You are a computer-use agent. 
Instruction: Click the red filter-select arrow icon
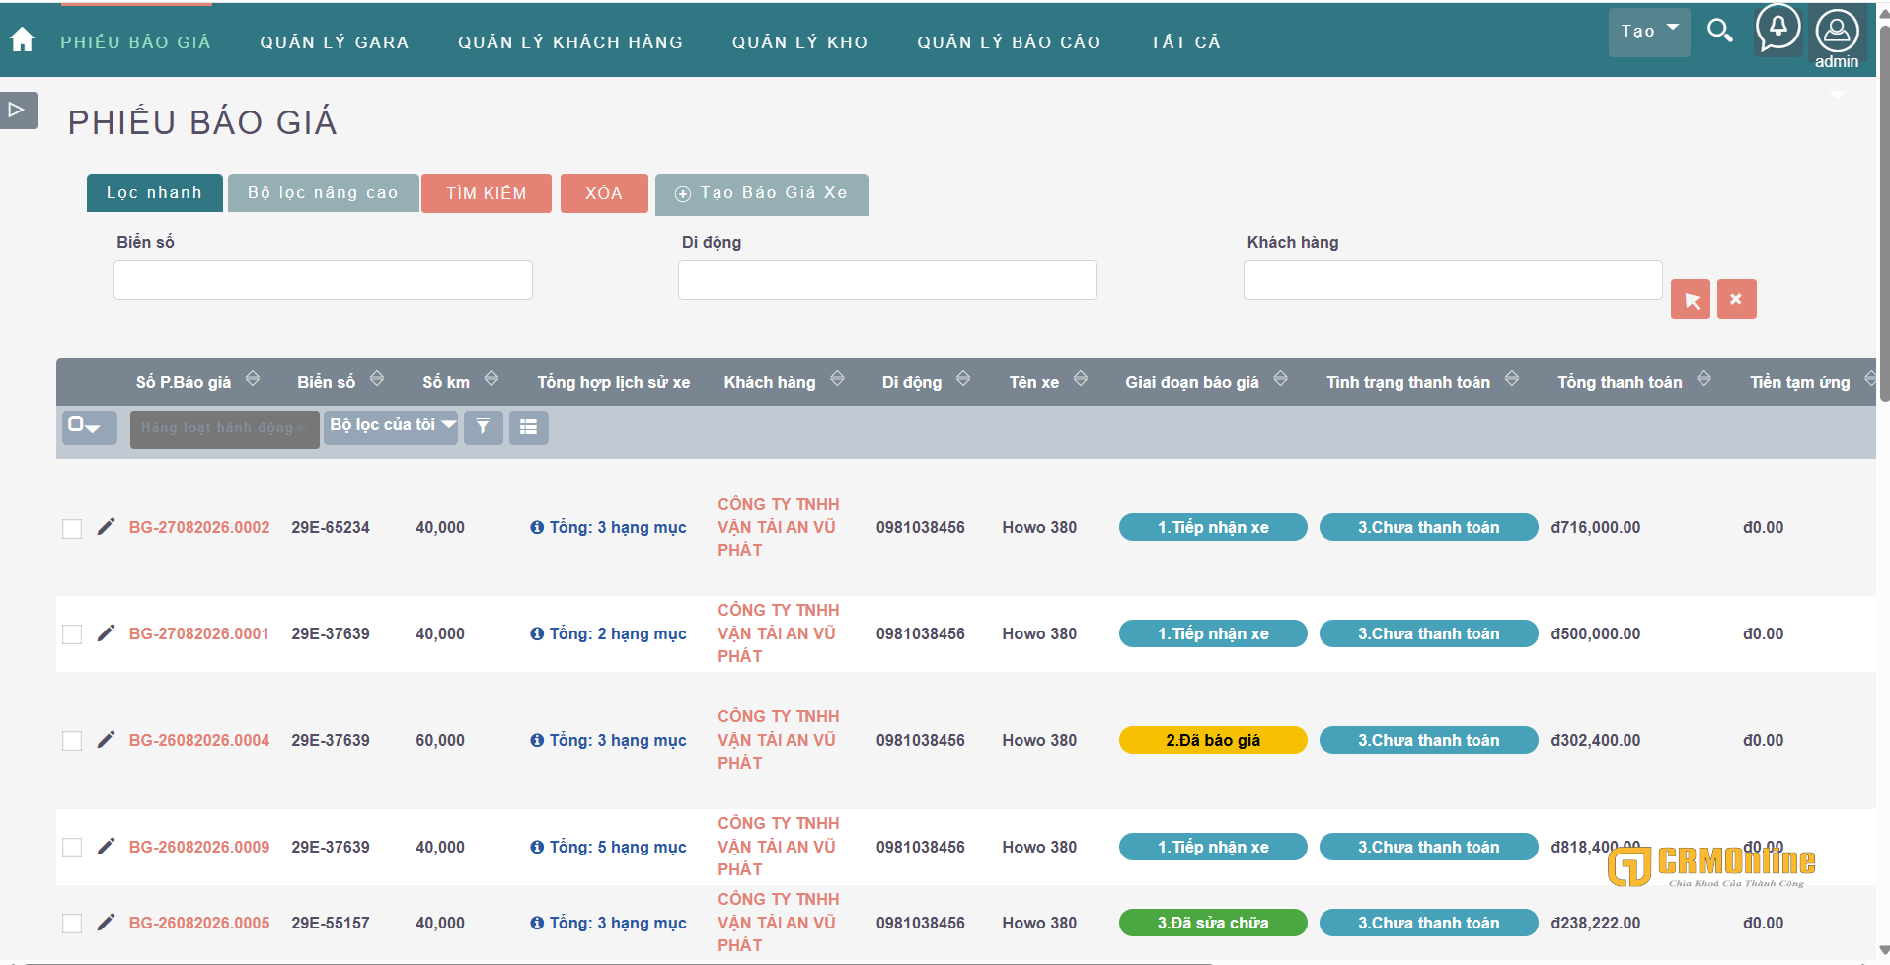1691,299
